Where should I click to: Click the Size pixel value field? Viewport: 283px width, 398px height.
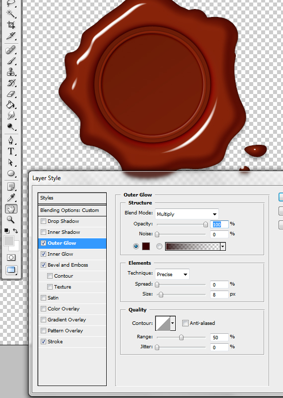pyautogui.click(x=219, y=295)
